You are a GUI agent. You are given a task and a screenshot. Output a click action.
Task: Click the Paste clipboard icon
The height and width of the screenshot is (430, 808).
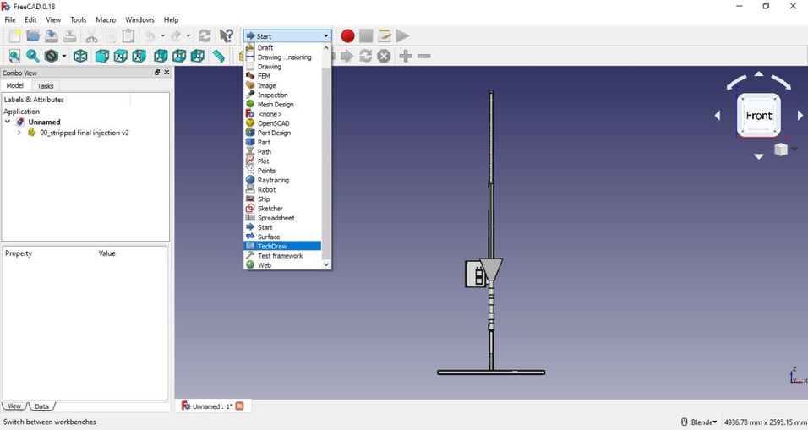click(x=128, y=35)
